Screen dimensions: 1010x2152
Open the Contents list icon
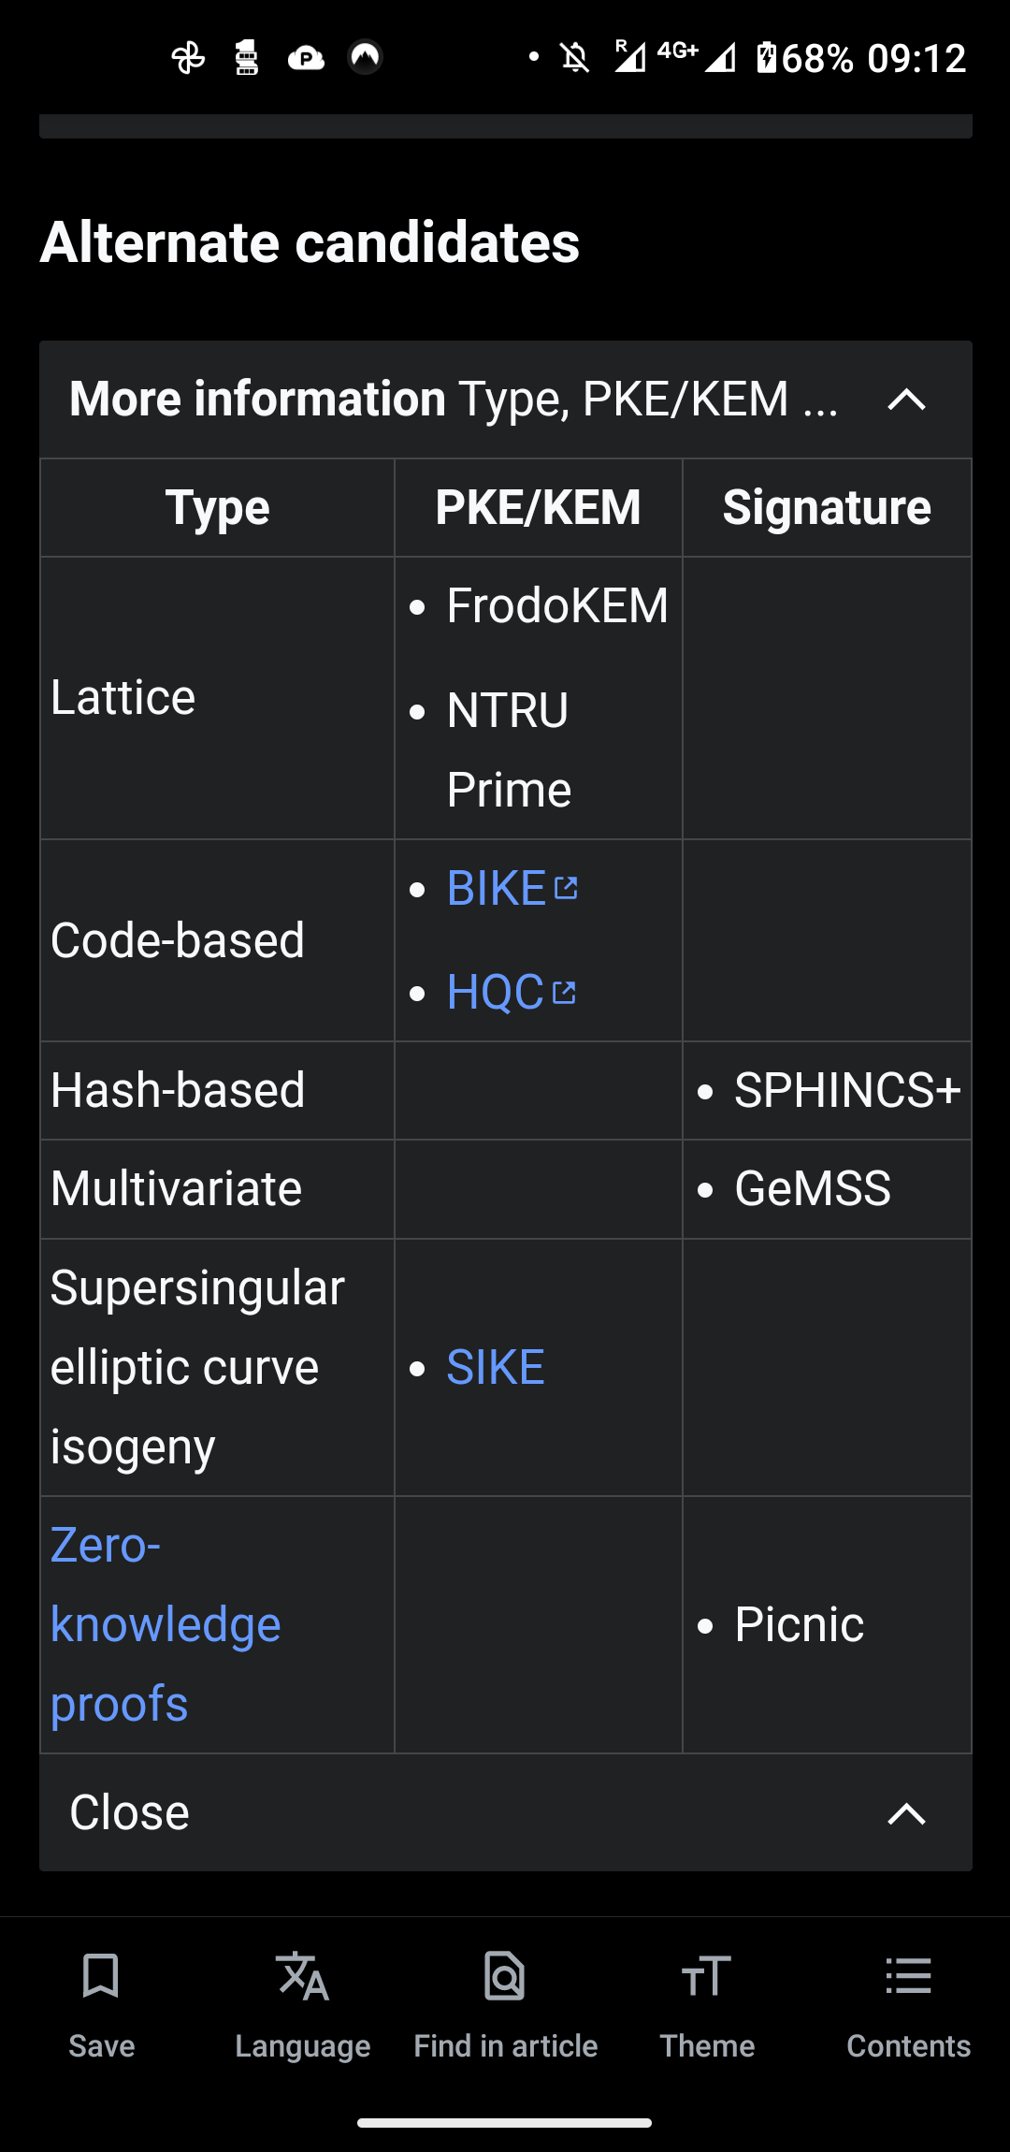pos(908,1976)
